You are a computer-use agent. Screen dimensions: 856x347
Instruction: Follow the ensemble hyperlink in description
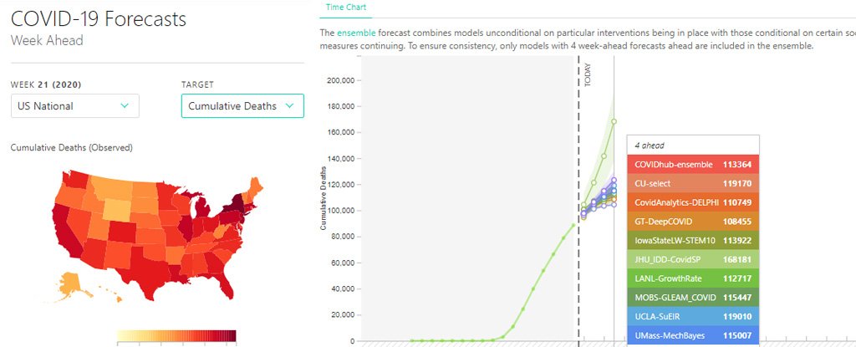click(x=356, y=33)
